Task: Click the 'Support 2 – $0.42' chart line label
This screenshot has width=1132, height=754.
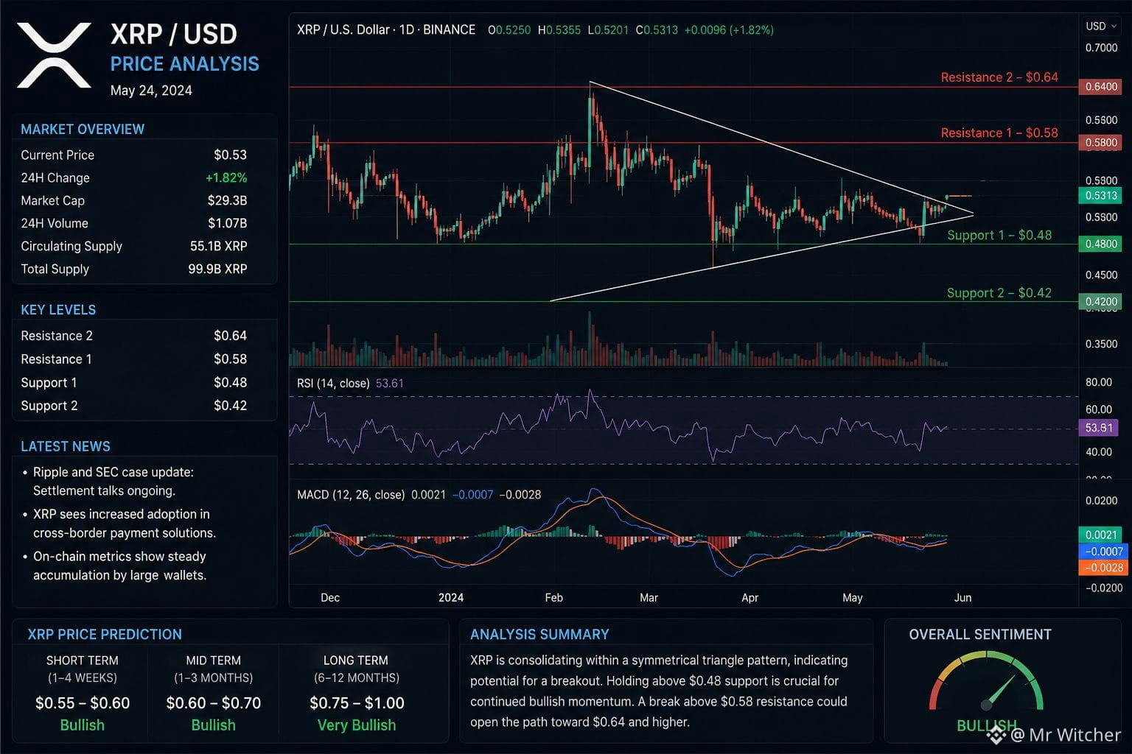Action: [x=999, y=293]
